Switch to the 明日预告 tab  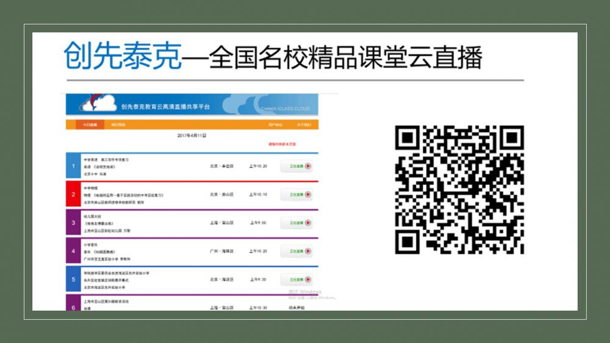[x=118, y=125]
